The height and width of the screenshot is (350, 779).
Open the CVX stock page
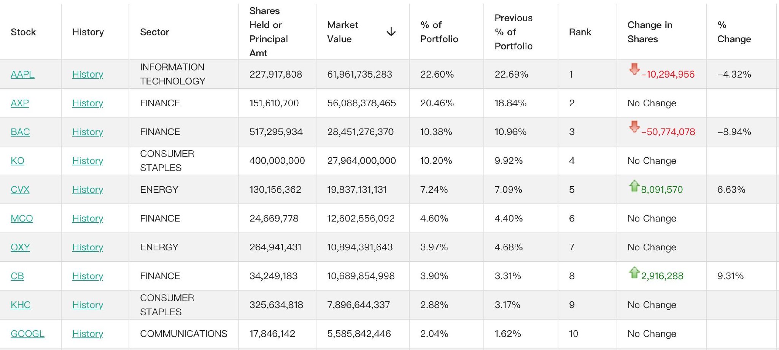[20, 189]
